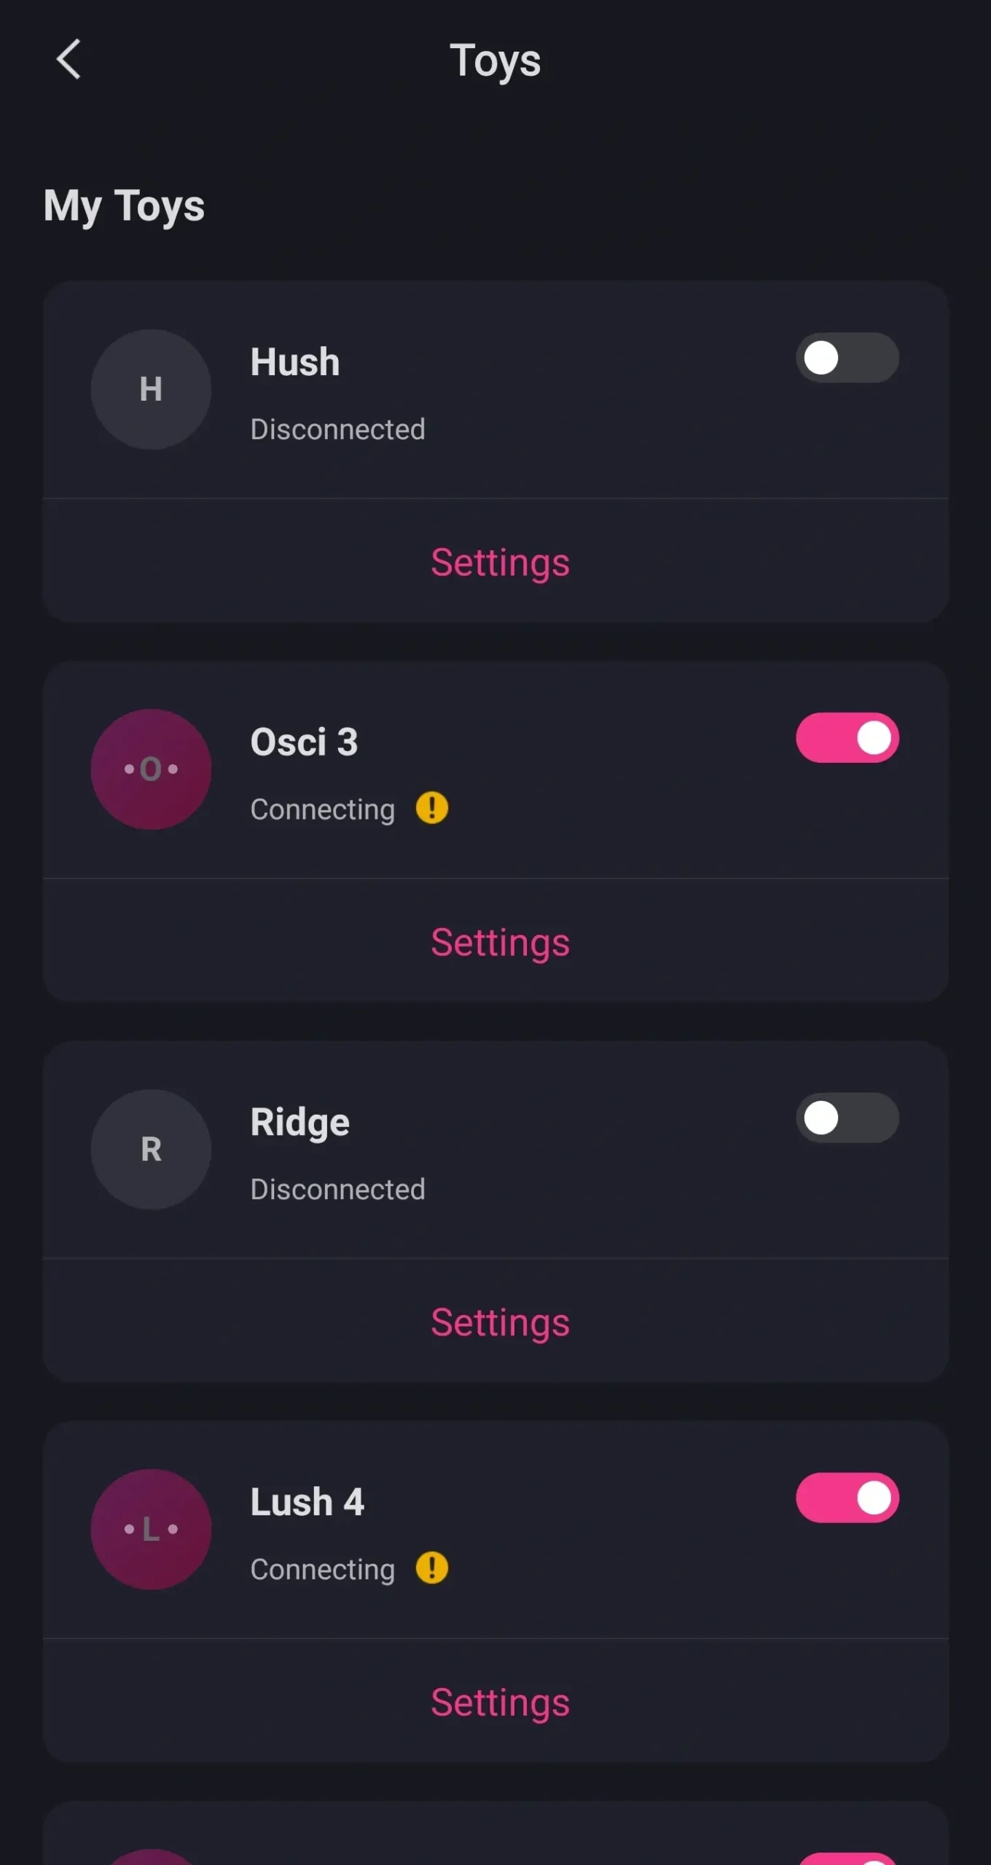This screenshot has height=1865, width=991.
Task: Tap the back arrow icon
Action: pos(68,59)
